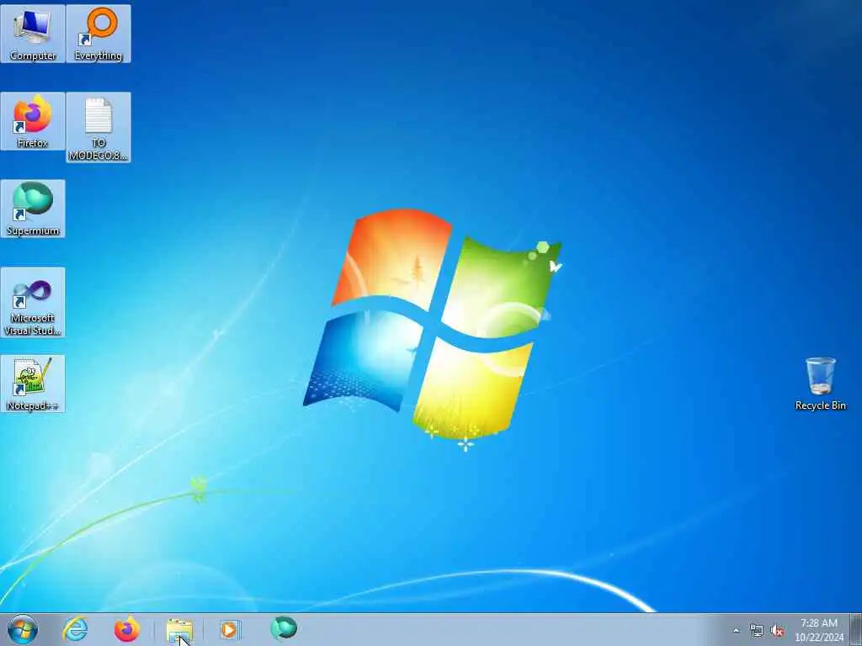Open the network status tray icon
The image size is (862, 646).
tap(757, 631)
